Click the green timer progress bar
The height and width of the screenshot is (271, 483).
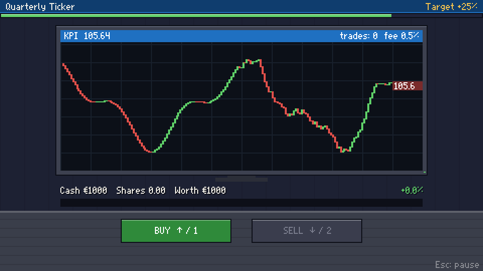pos(196,16)
